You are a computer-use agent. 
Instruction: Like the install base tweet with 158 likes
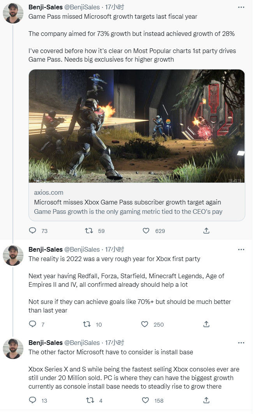tap(146, 400)
